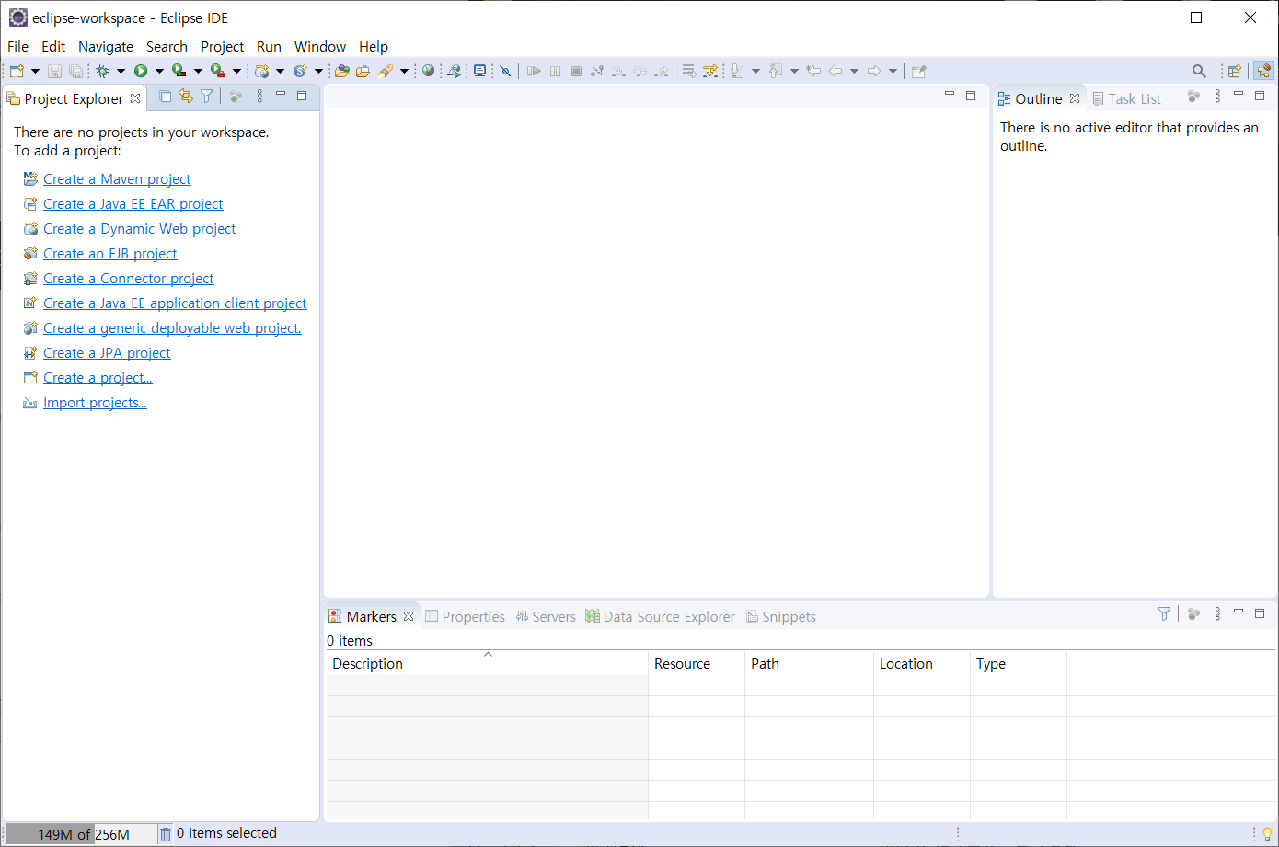Open the Window menu
The image size is (1279, 847).
320,46
